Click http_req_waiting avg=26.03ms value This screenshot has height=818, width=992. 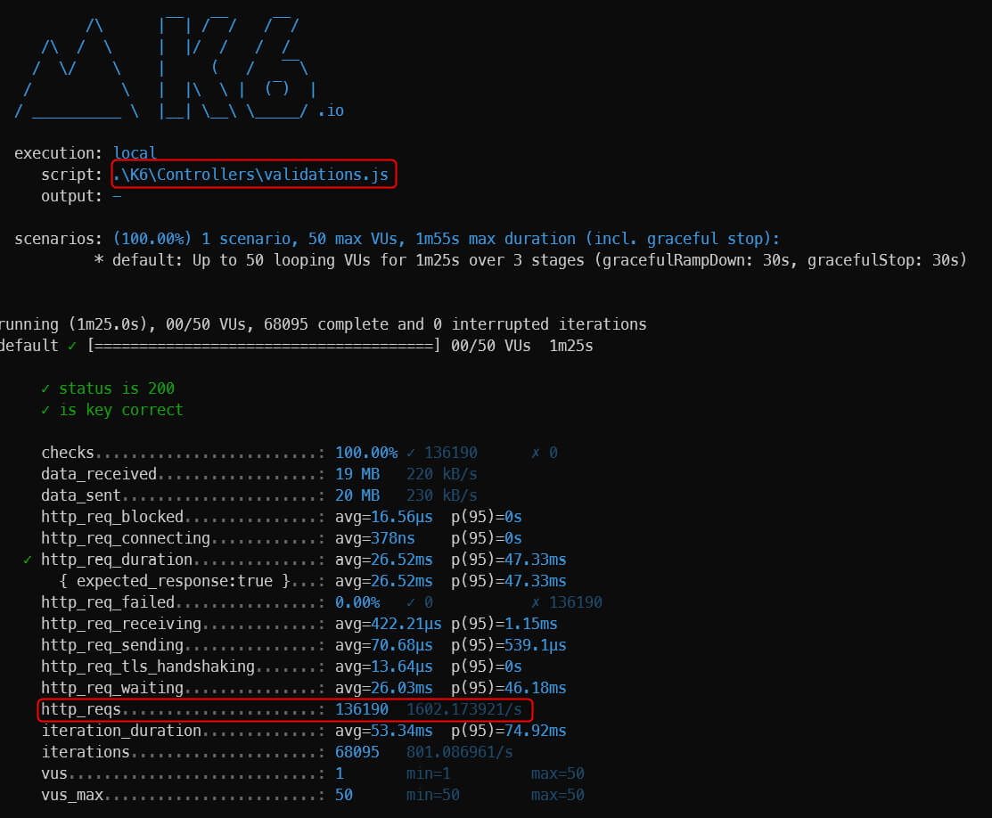click(384, 688)
